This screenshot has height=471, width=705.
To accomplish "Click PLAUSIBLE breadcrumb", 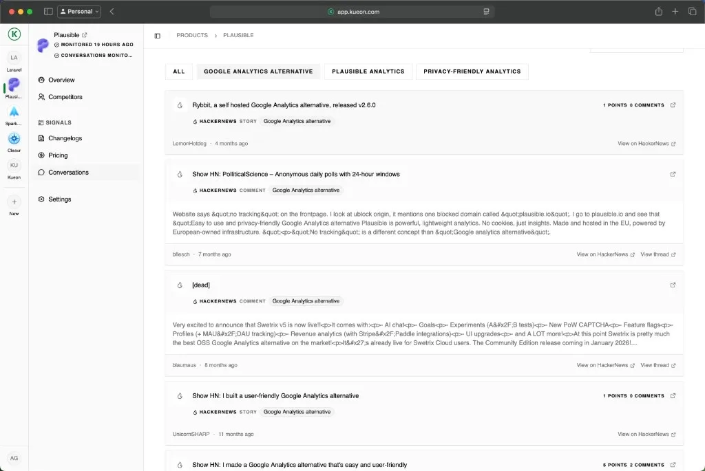I will [x=238, y=36].
